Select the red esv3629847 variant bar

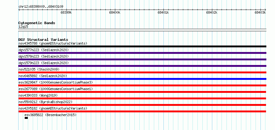click(x=142, y=85)
